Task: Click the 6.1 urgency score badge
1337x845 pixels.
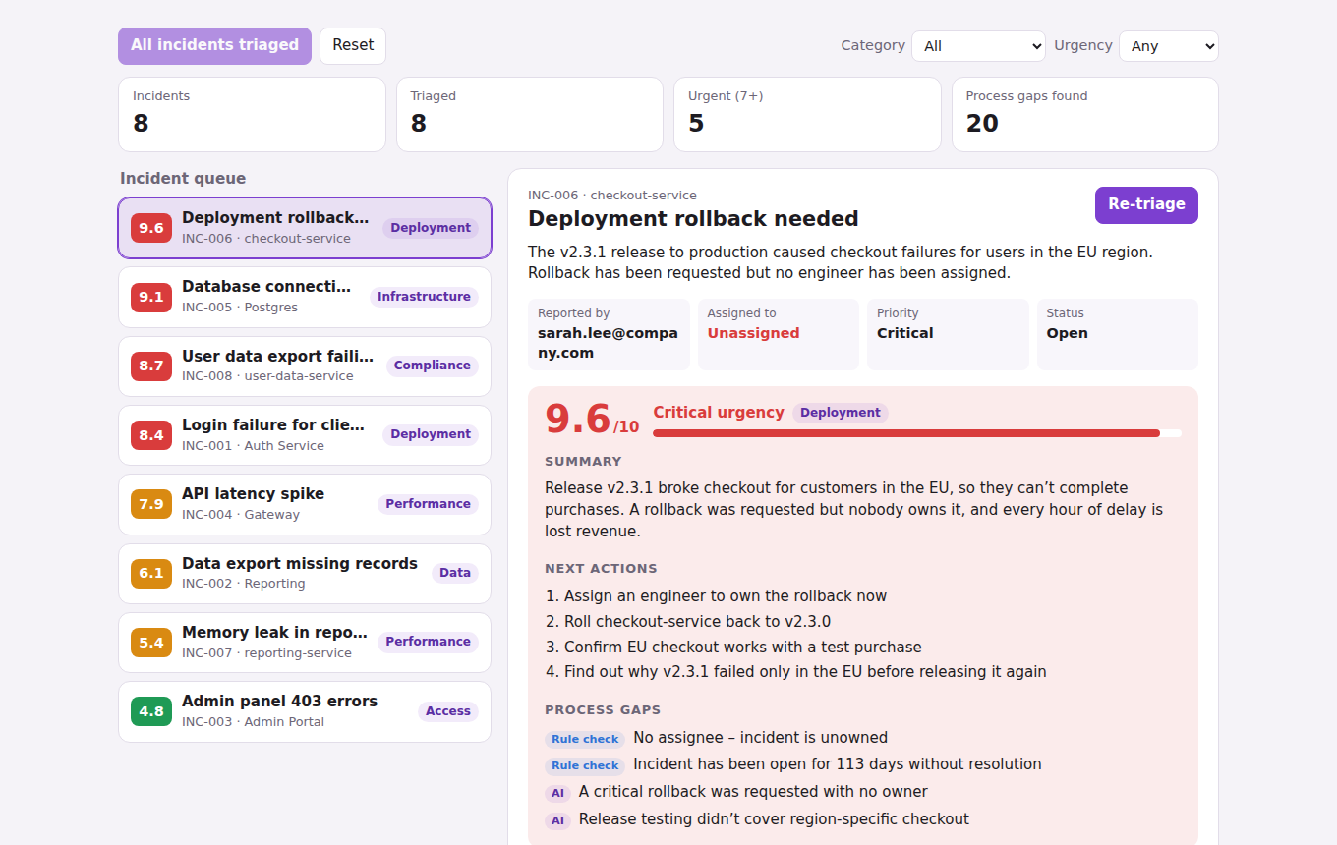Action: 151,574
